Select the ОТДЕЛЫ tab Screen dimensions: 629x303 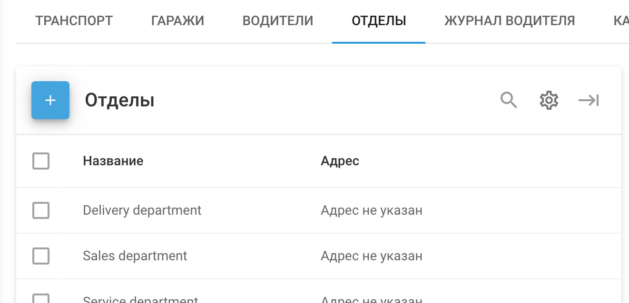pyautogui.click(x=379, y=21)
